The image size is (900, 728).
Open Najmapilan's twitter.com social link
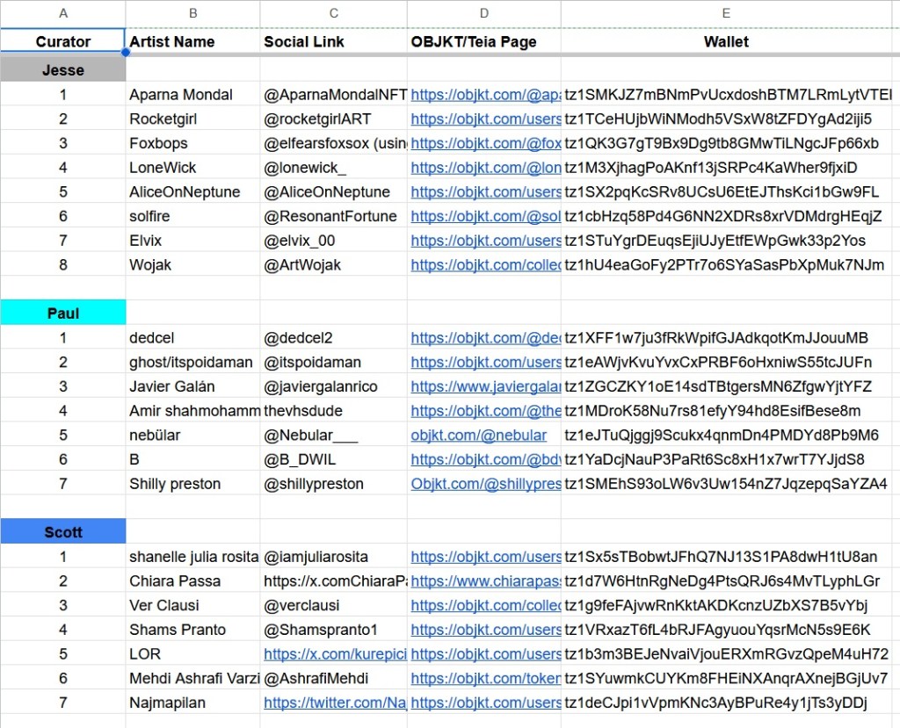(x=335, y=703)
